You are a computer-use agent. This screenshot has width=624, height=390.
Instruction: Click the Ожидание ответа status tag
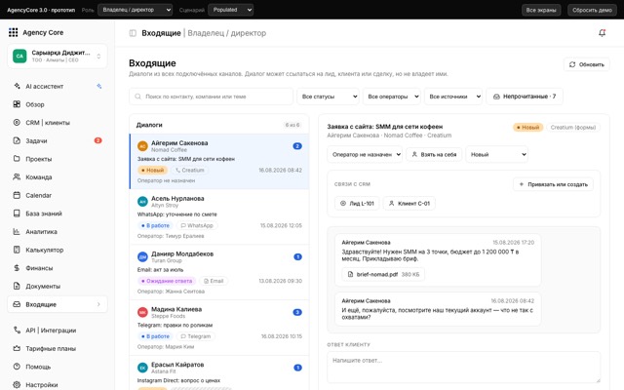[x=167, y=281]
